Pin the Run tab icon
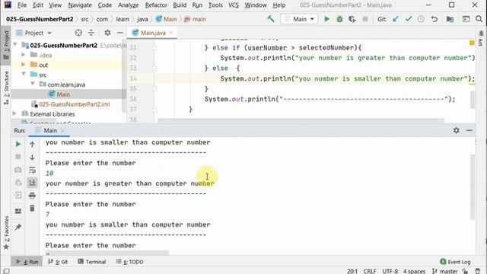The height and width of the screenshot is (274, 487). click(18, 227)
